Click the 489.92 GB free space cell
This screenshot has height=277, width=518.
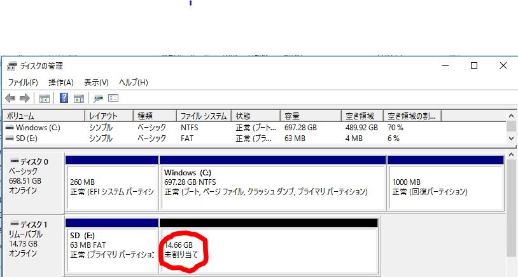[x=361, y=127]
